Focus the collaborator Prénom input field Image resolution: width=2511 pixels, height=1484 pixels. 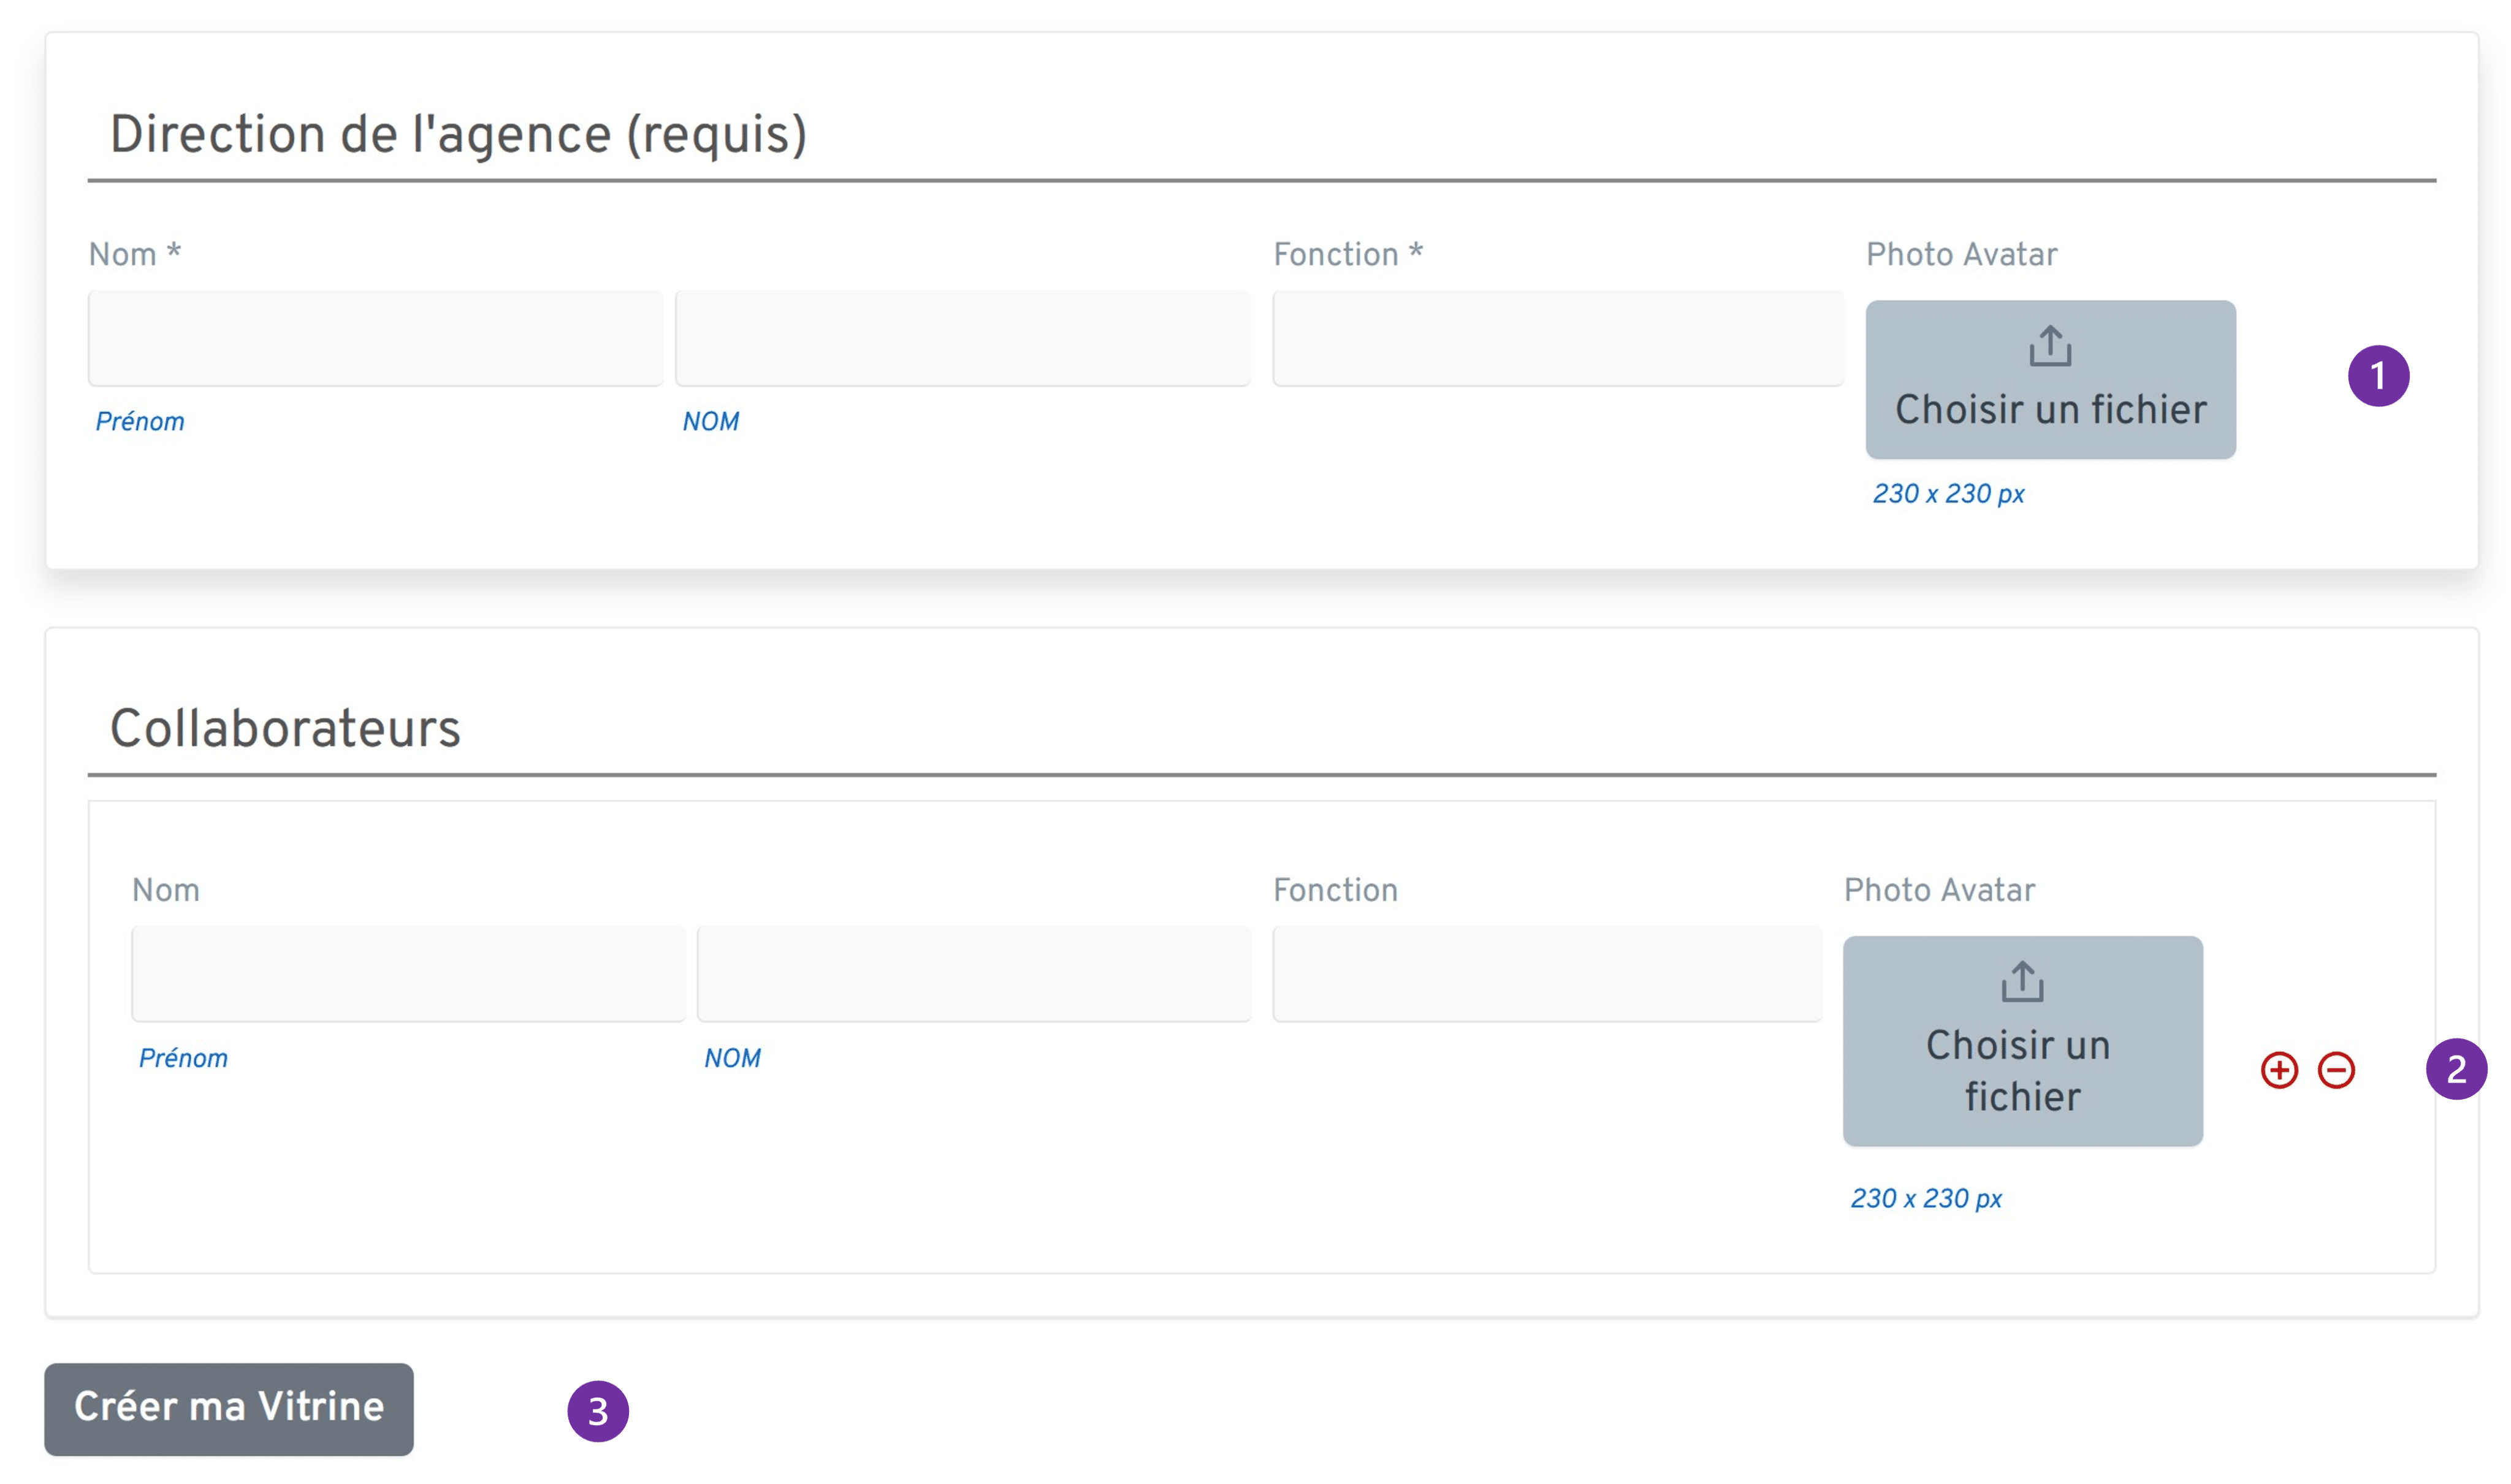click(x=408, y=973)
